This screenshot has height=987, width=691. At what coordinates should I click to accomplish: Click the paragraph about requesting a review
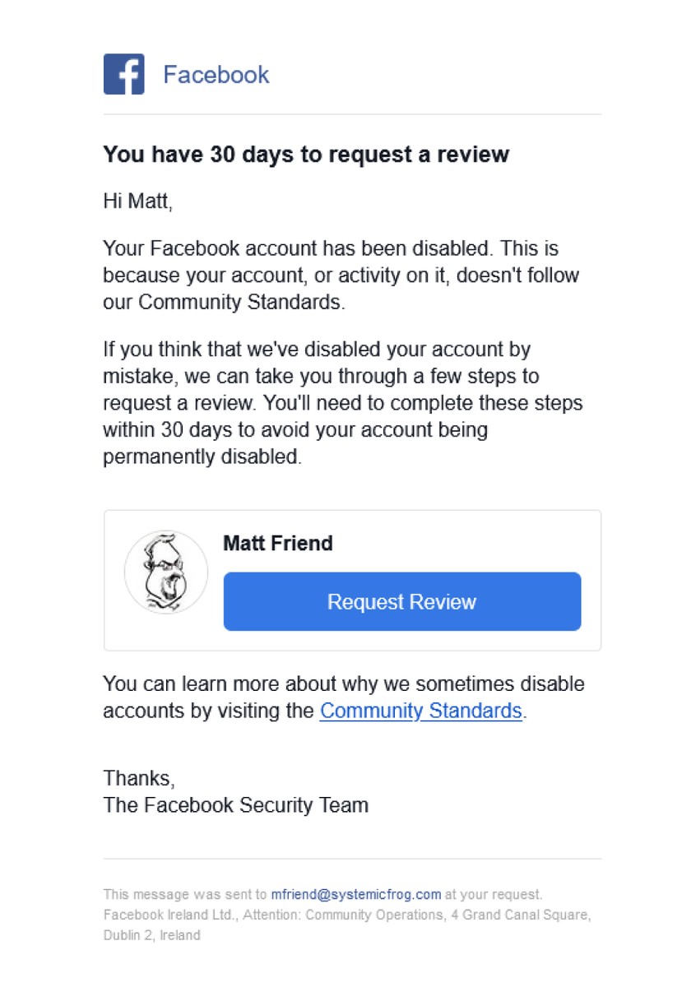[345, 404]
